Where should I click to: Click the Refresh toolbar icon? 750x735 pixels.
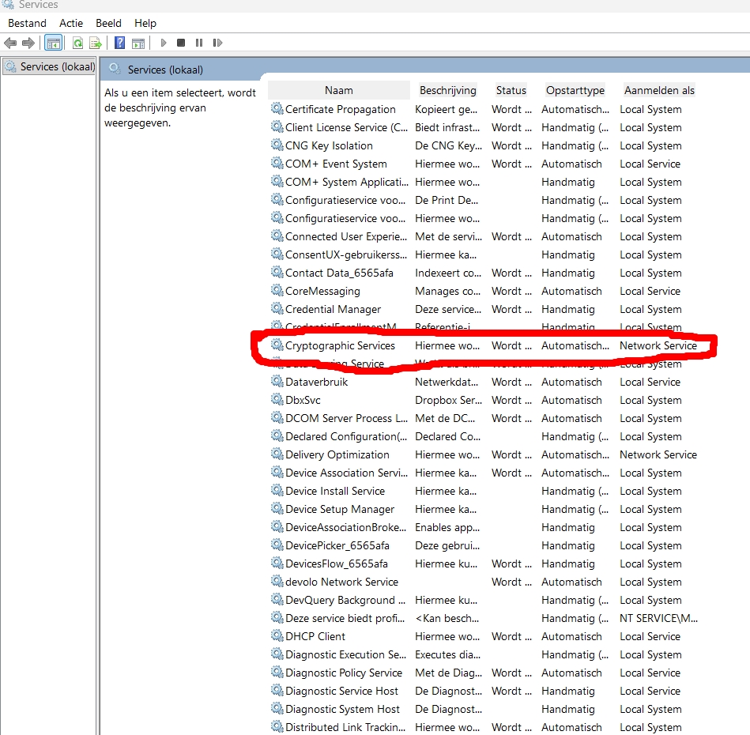click(77, 43)
